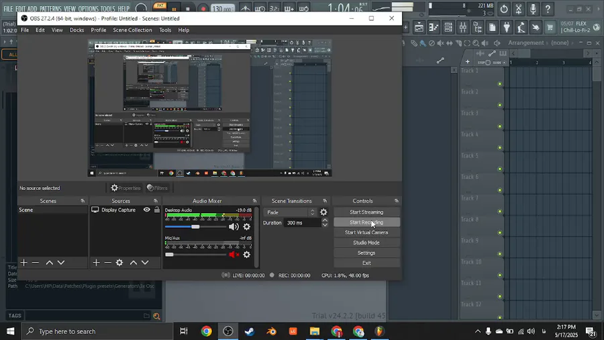
Task: Open the File menu in OBS
Action: point(25,30)
